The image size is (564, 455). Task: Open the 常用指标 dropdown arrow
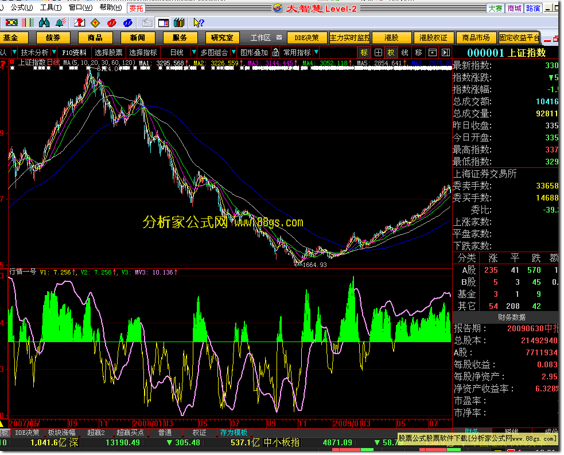pyautogui.click(x=317, y=52)
